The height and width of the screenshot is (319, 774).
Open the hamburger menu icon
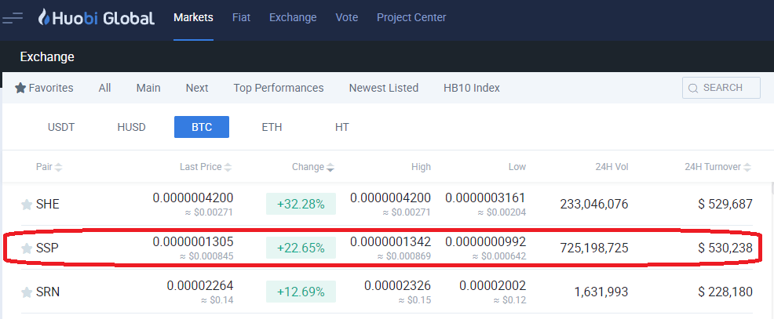13,17
